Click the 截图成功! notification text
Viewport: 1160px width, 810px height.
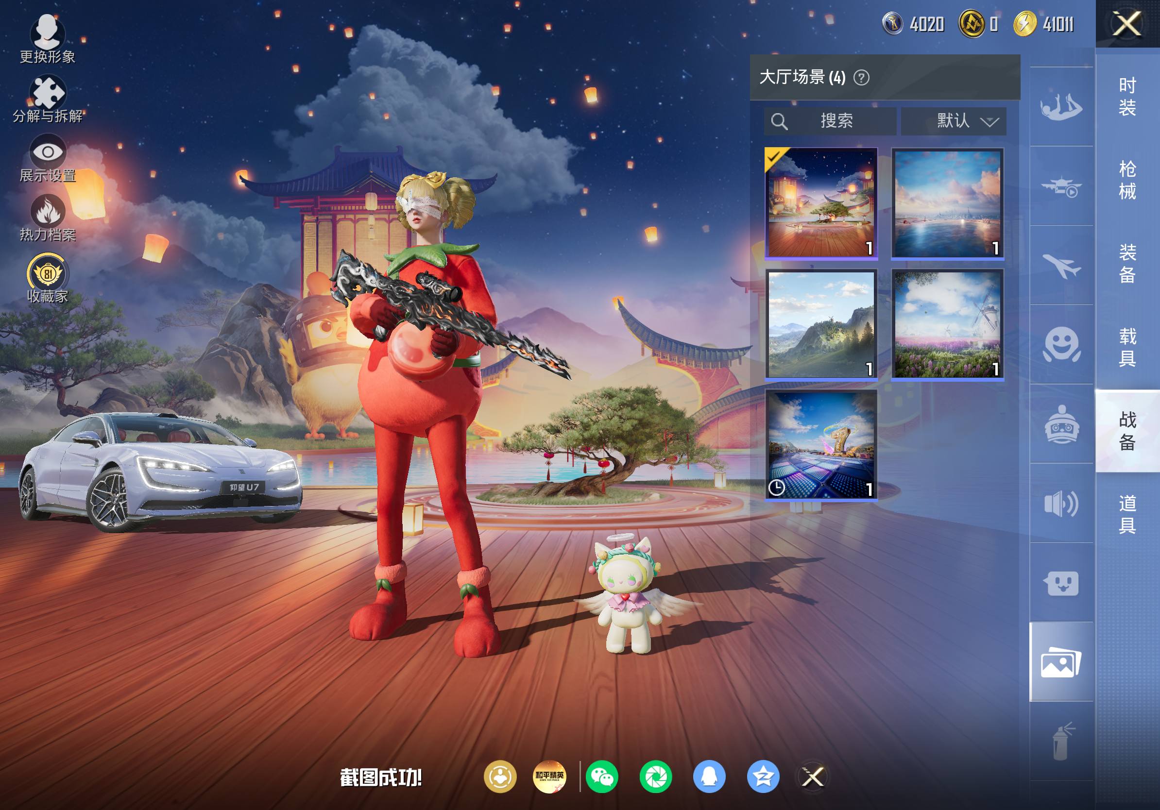[x=380, y=777]
